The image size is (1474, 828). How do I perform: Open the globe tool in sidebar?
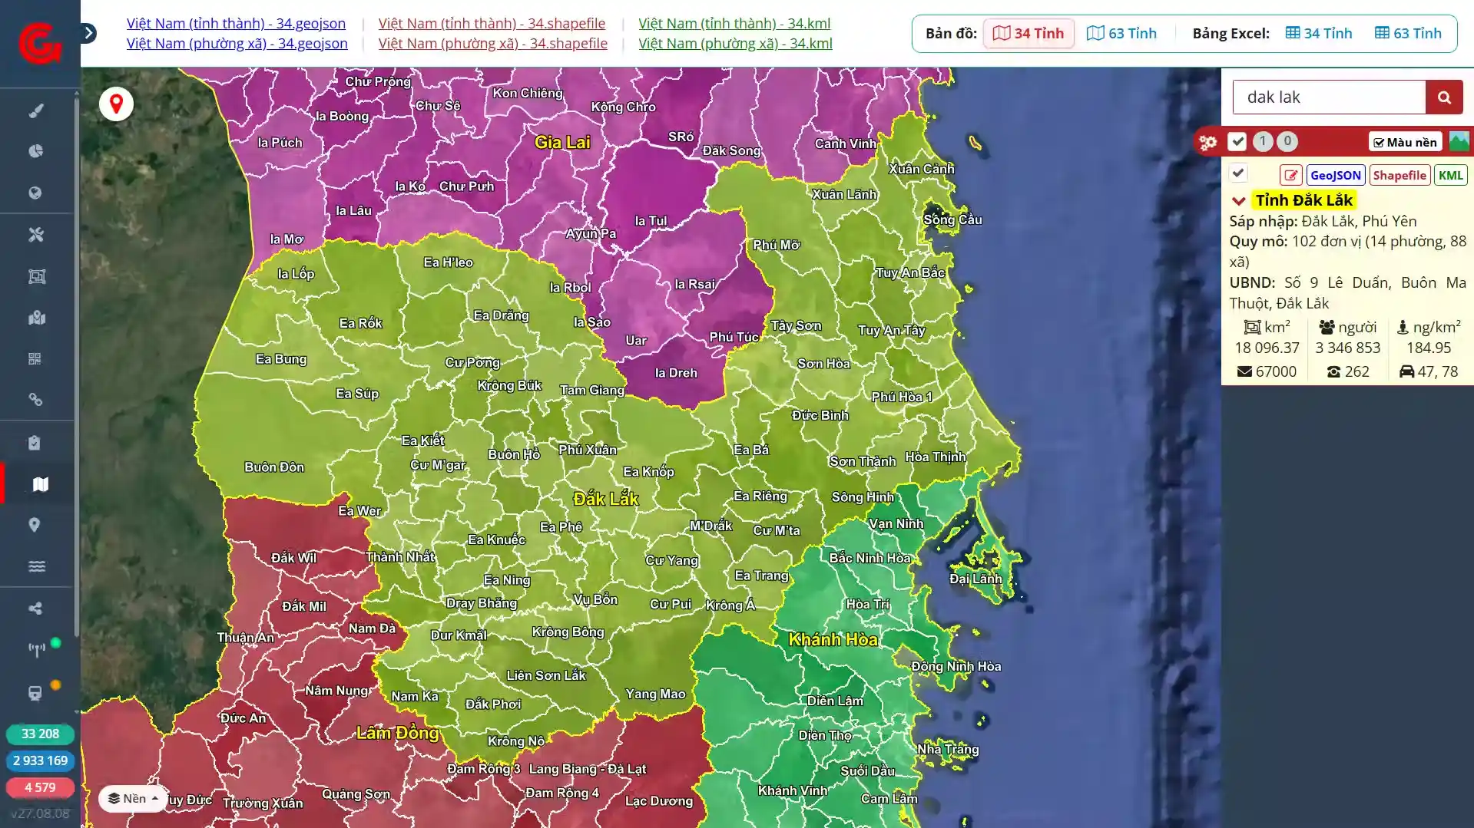tap(35, 193)
